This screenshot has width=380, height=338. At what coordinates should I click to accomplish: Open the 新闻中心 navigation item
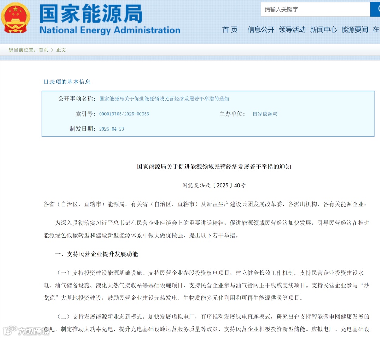323,30
